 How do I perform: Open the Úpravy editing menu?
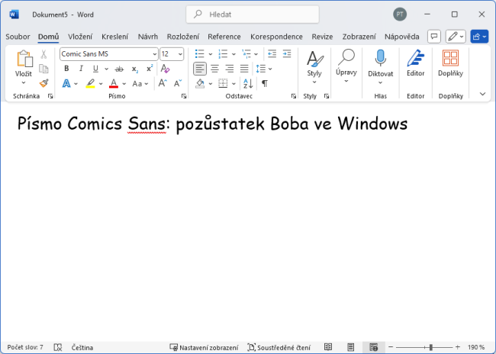[346, 66]
